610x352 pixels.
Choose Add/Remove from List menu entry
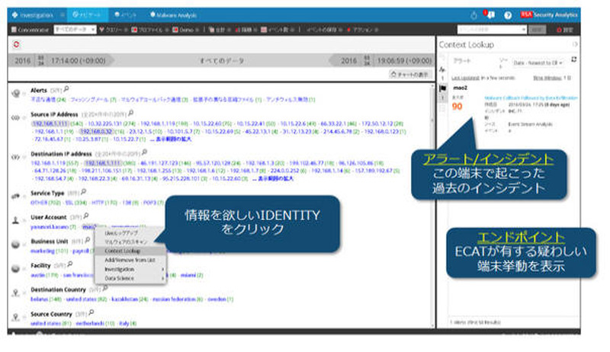(128, 260)
